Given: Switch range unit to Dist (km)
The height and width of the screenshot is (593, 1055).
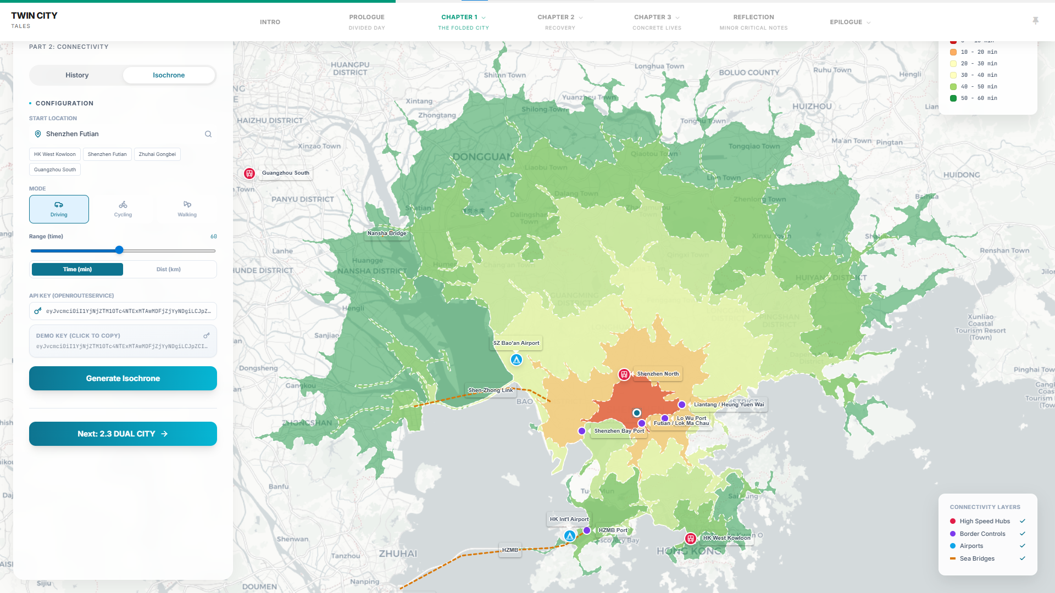Looking at the screenshot, I should [x=169, y=270].
